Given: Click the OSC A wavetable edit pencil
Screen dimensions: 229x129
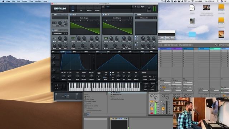Looking at the screenshot, I should (98, 24).
